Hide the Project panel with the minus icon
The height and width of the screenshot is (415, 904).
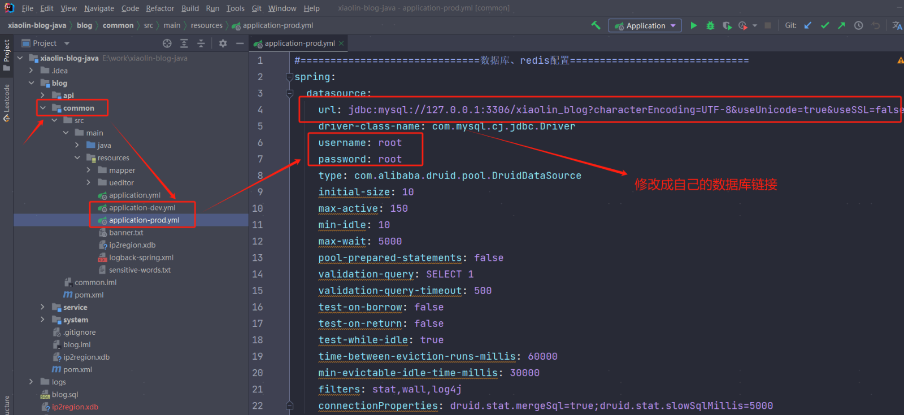(x=240, y=43)
